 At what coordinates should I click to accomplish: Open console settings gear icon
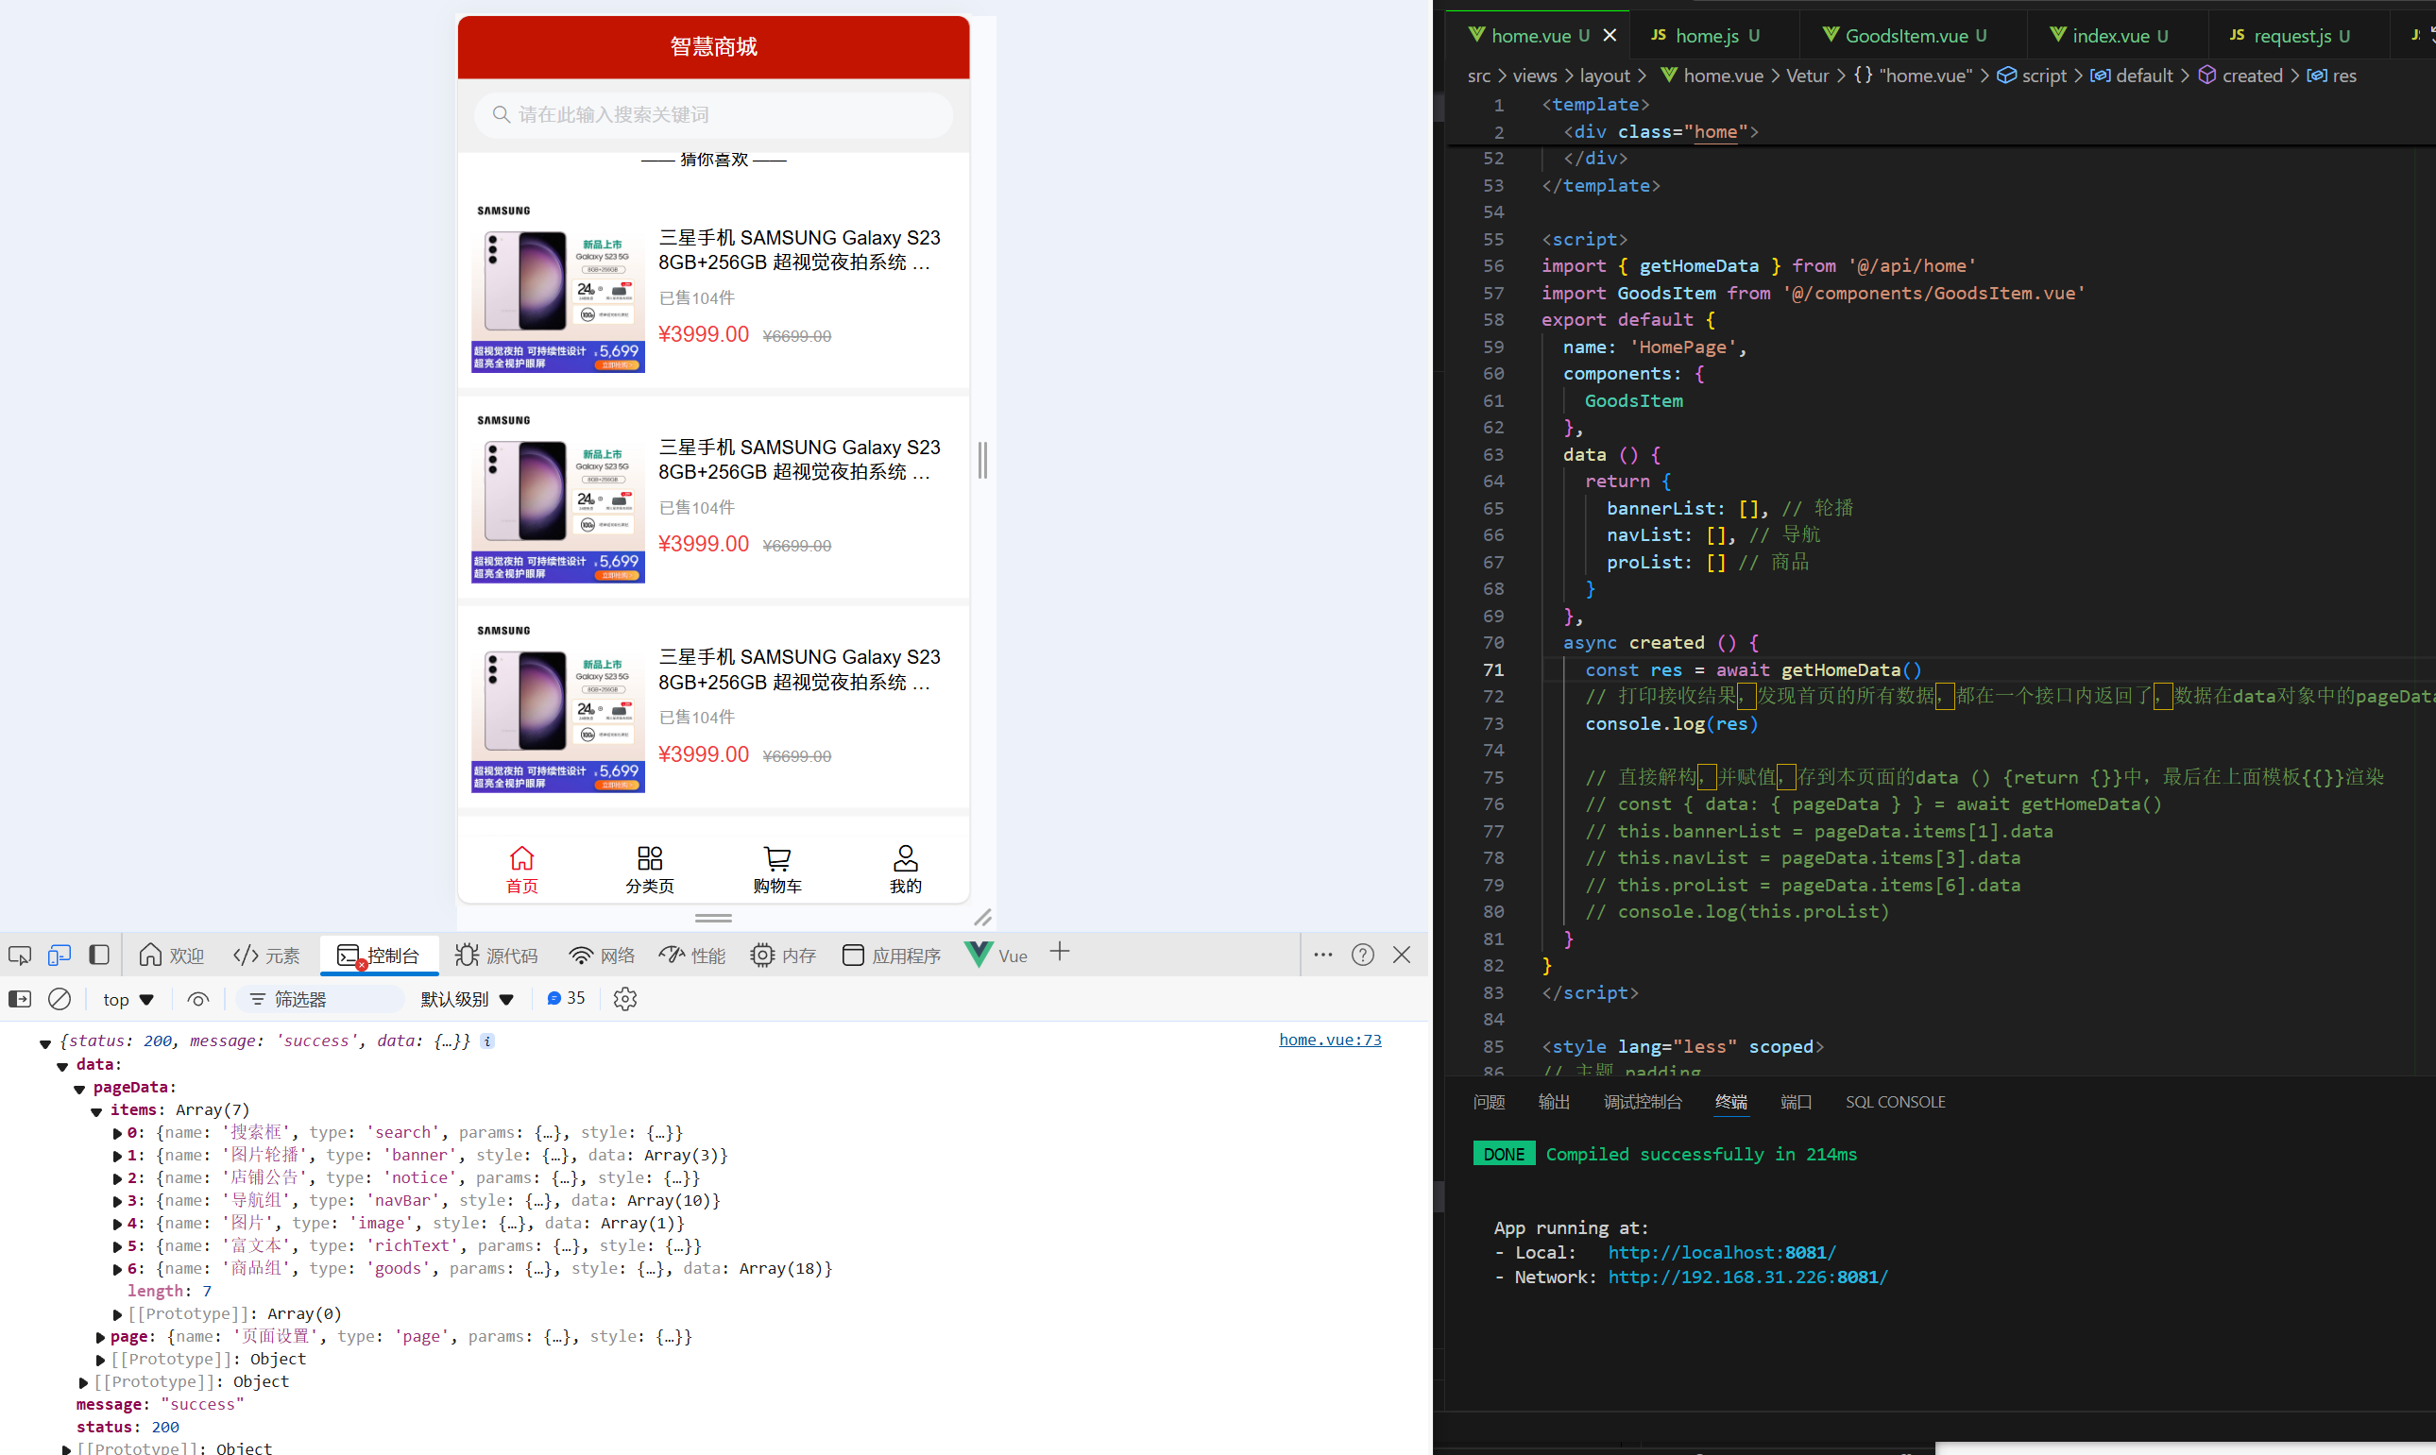click(x=624, y=999)
